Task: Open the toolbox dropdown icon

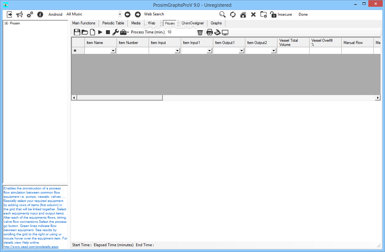Action: pyautogui.click(x=124, y=32)
